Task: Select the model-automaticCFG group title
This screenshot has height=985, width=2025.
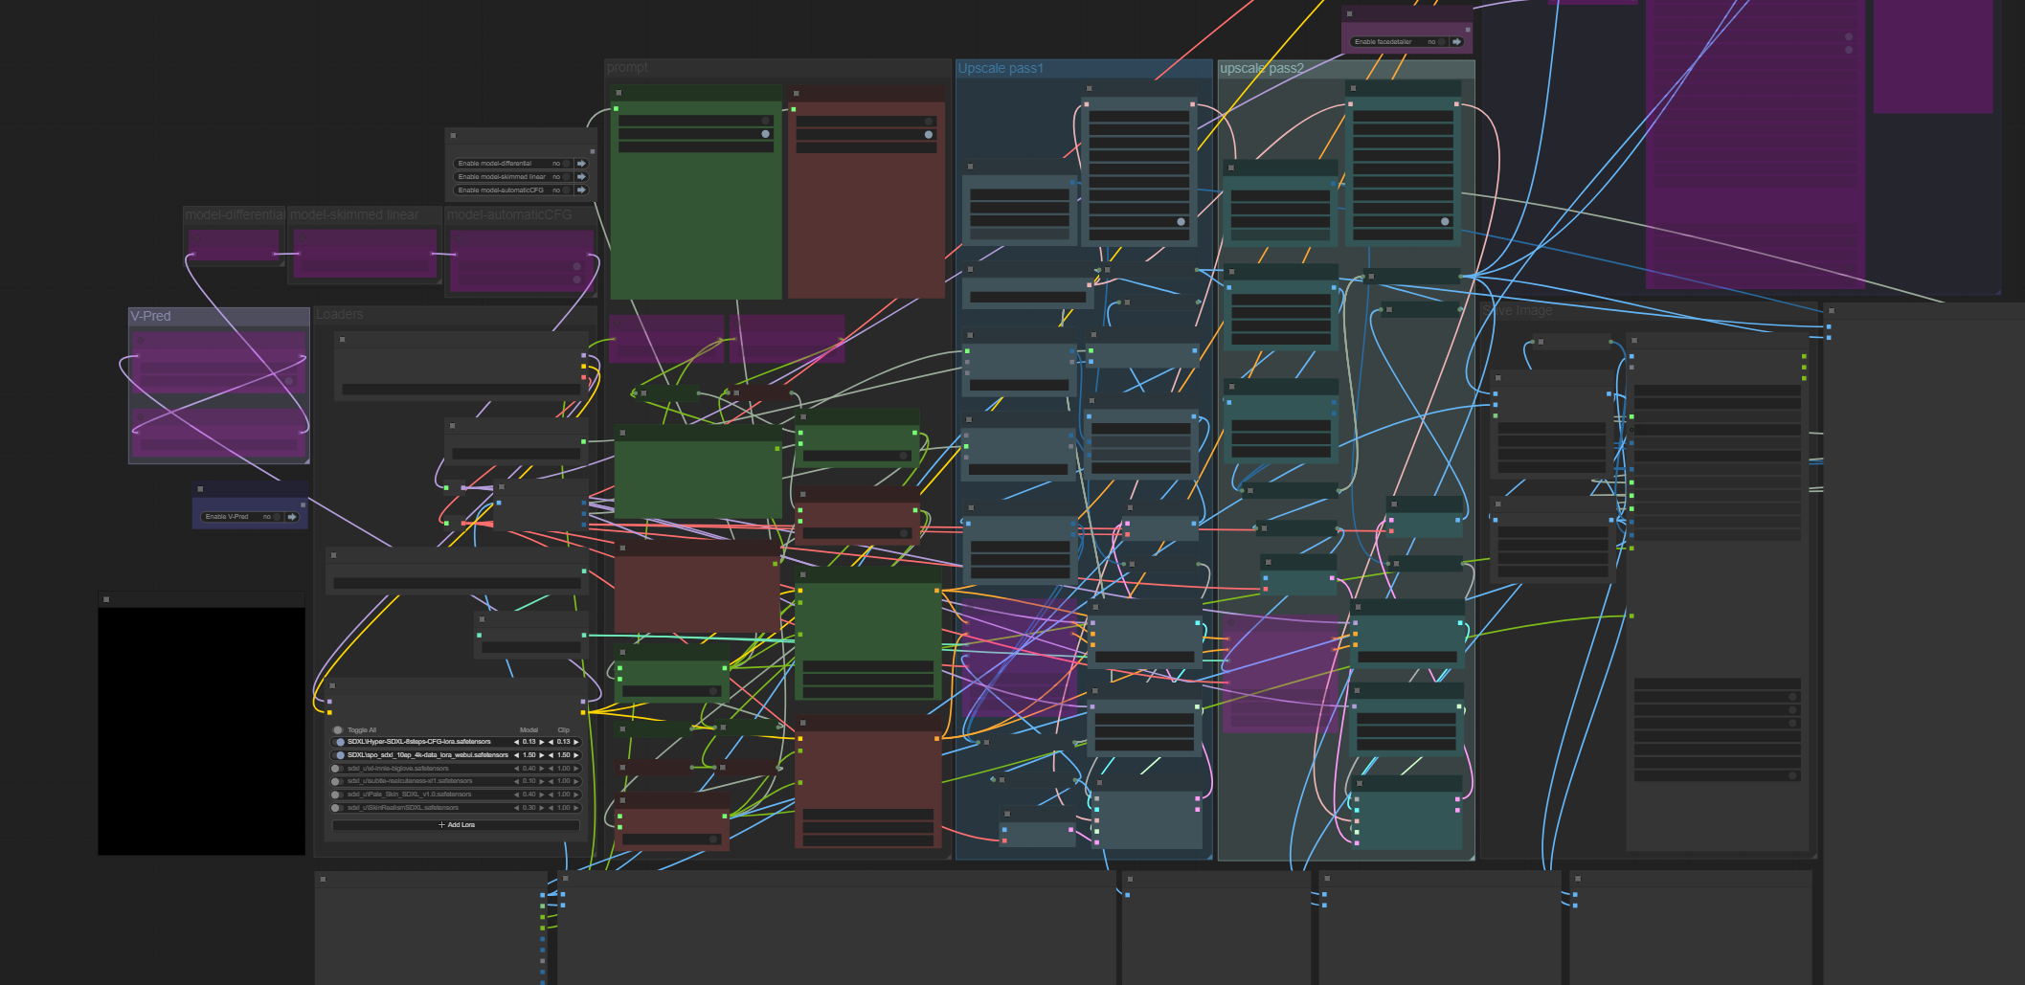Action: point(509,214)
